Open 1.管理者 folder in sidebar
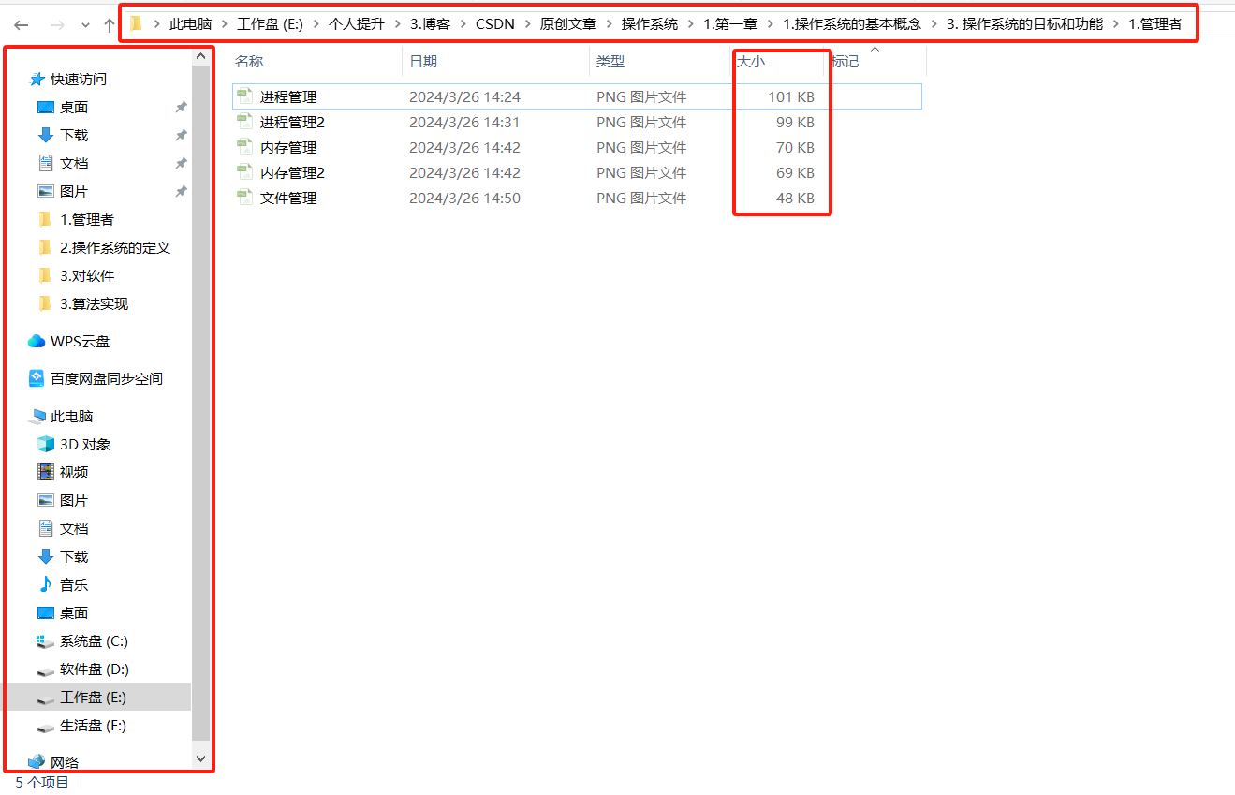Screen dimensions: 1235x795 click(87, 220)
